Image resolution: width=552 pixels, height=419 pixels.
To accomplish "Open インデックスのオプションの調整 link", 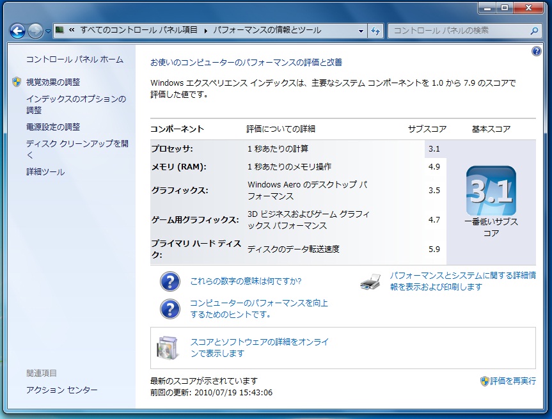I will point(76,104).
